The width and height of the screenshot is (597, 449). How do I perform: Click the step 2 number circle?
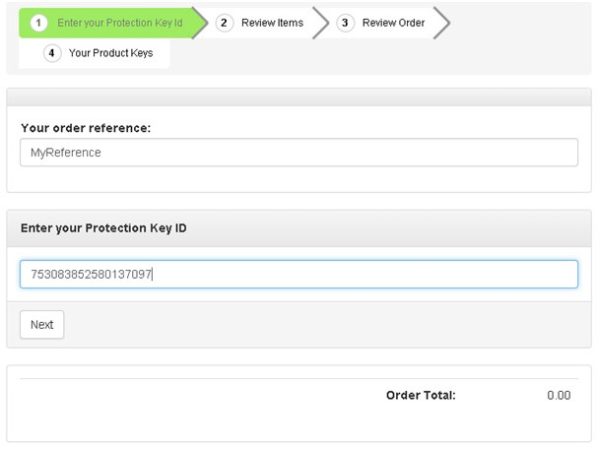[x=225, y=23]
